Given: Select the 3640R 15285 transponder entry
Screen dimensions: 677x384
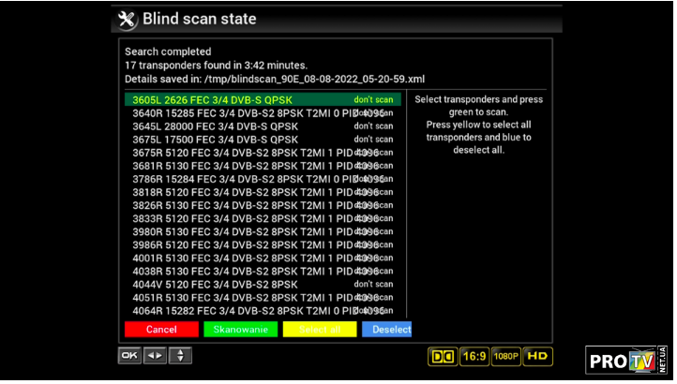Looking at the screenshot, I should click(x=244, y=112).
